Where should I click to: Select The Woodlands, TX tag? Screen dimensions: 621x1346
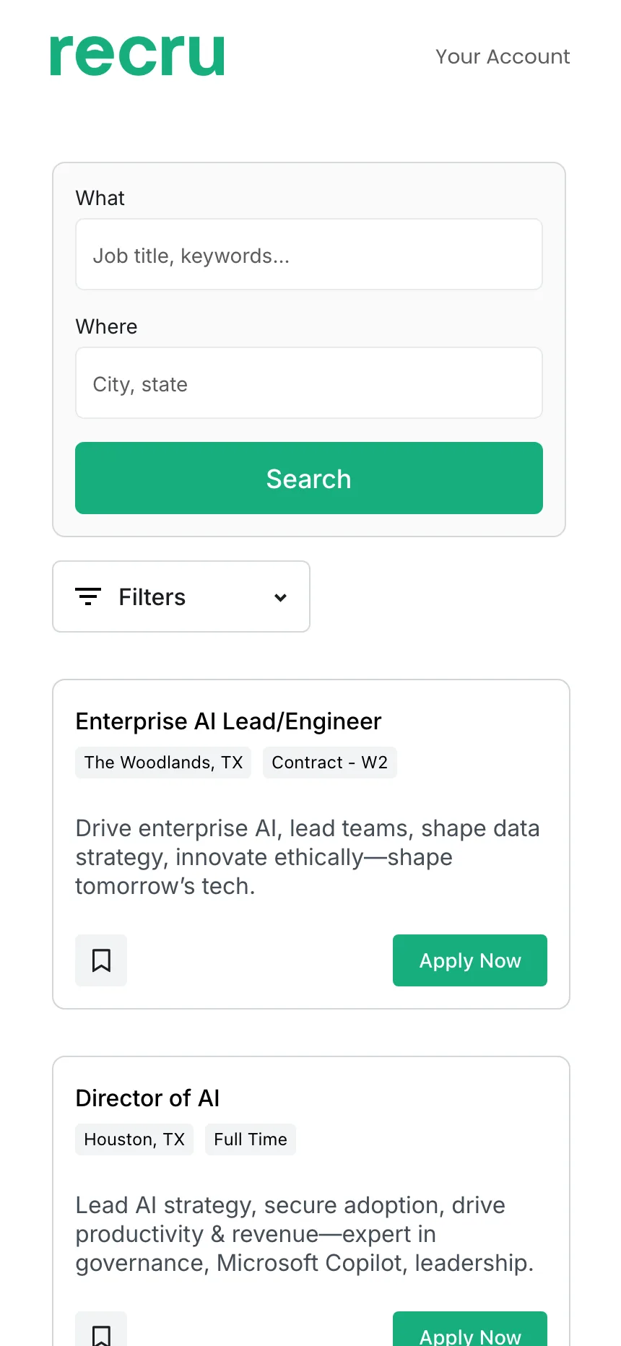coord(163,763)
